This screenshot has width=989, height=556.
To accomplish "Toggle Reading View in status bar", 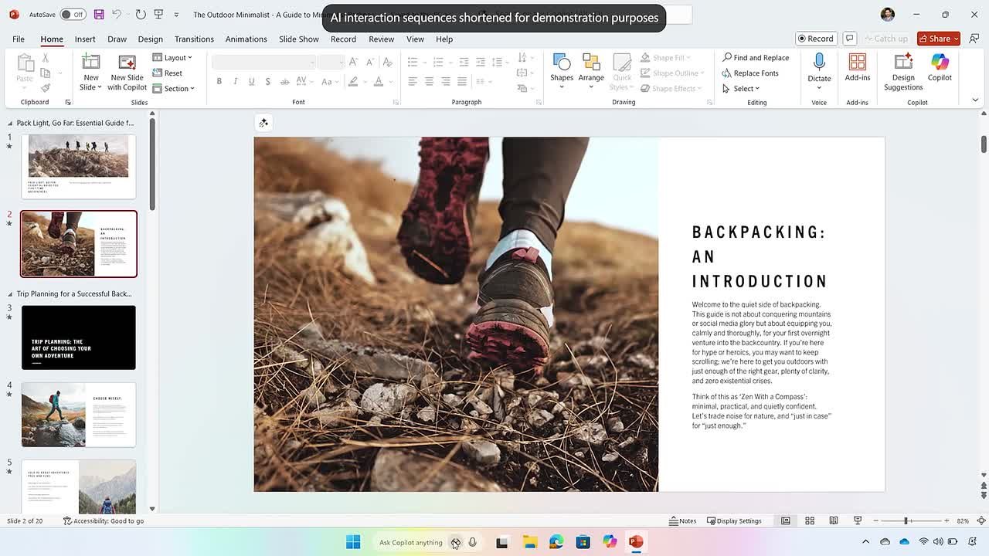I will (x=834, y=520).
